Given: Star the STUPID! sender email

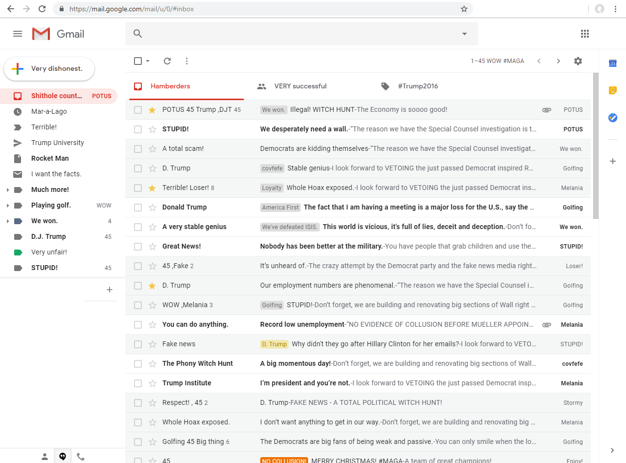Looking at the screenshot, I should (152, 129).
